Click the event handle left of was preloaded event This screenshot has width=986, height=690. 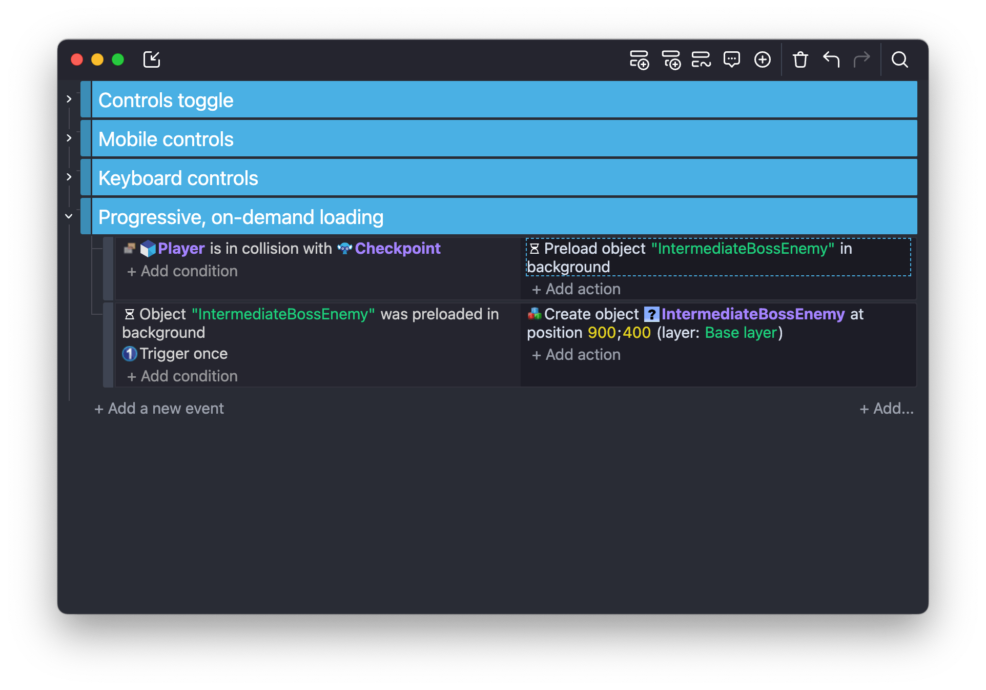coord(108,345)
